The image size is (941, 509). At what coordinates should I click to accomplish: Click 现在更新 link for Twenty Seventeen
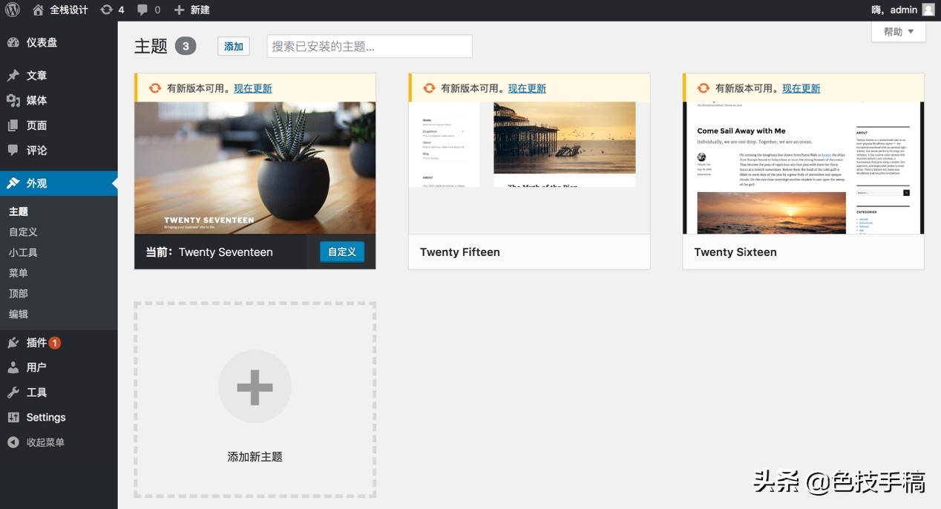click(253, 88)
